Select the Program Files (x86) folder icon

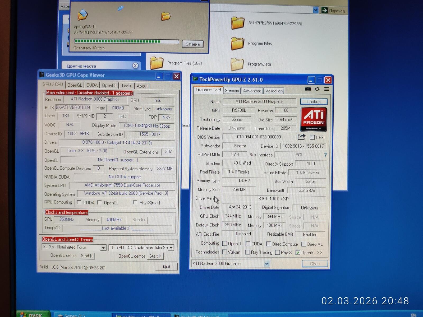[157, 63]
